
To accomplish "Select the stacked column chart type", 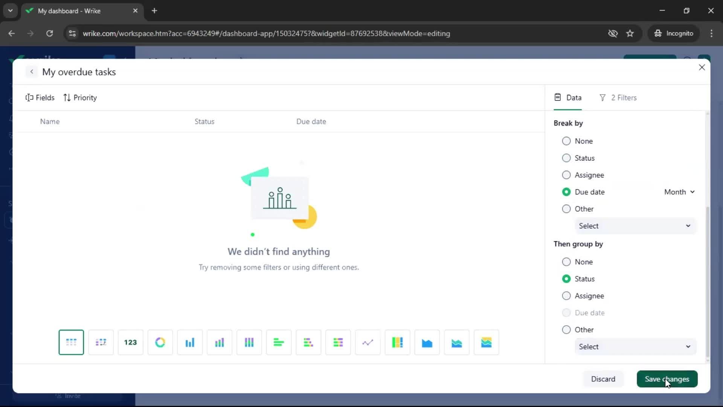I will pyautogui.click(x=220, y=342).
